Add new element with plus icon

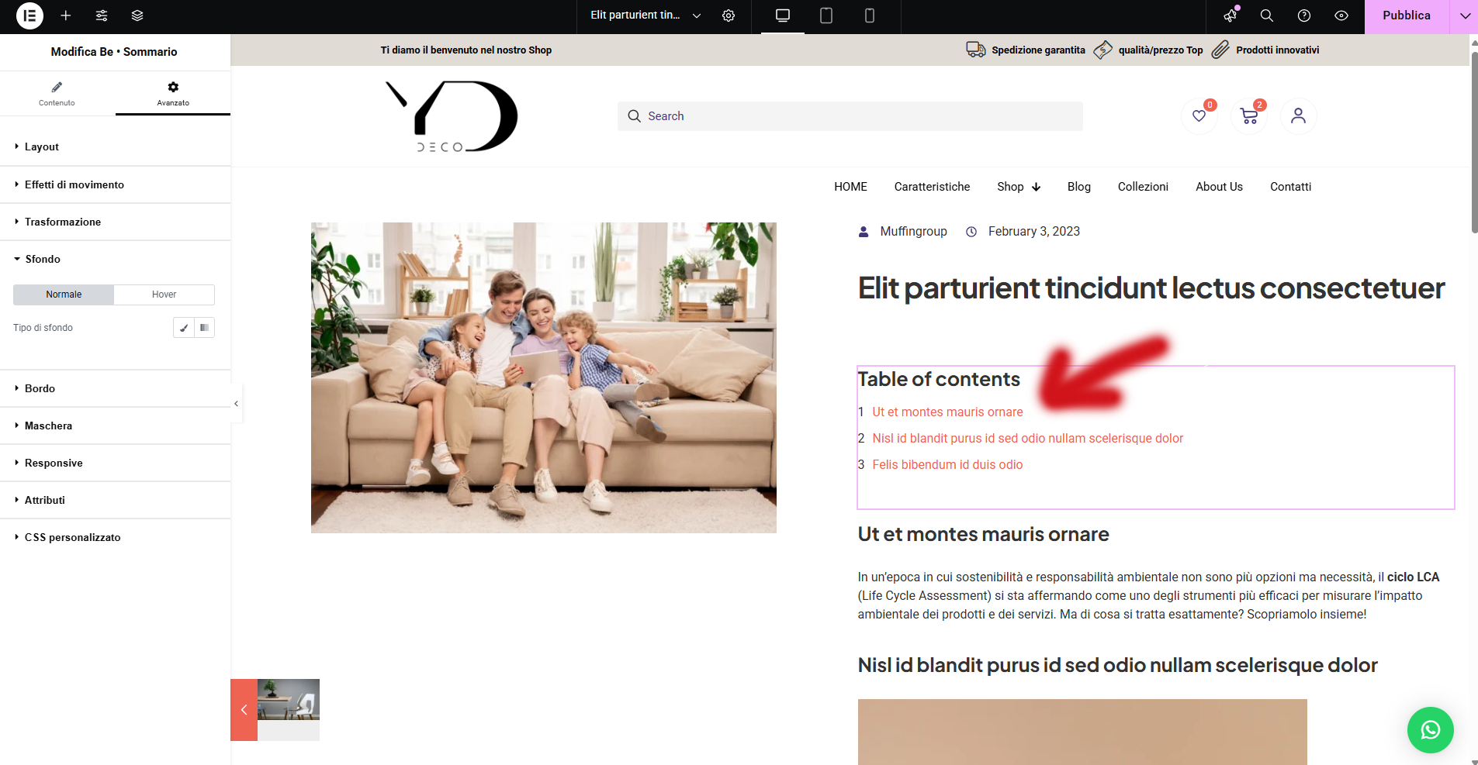click(x=66, y=16)
